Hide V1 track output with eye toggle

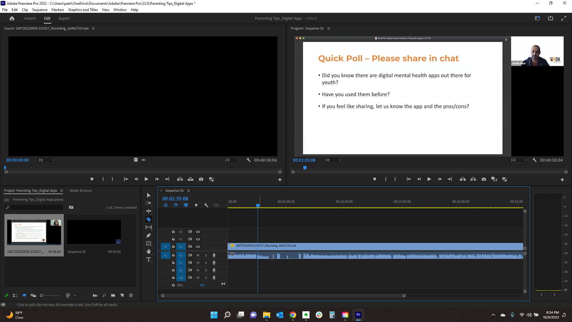pos(198,247)
